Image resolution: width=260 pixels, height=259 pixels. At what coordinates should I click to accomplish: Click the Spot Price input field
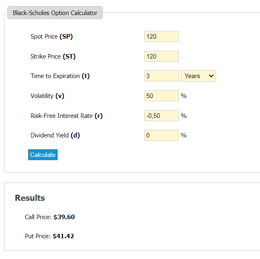161,37
